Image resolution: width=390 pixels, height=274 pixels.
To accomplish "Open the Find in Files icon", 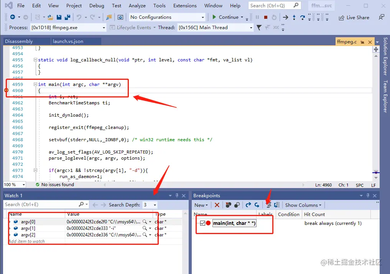I will click(109, 17).
